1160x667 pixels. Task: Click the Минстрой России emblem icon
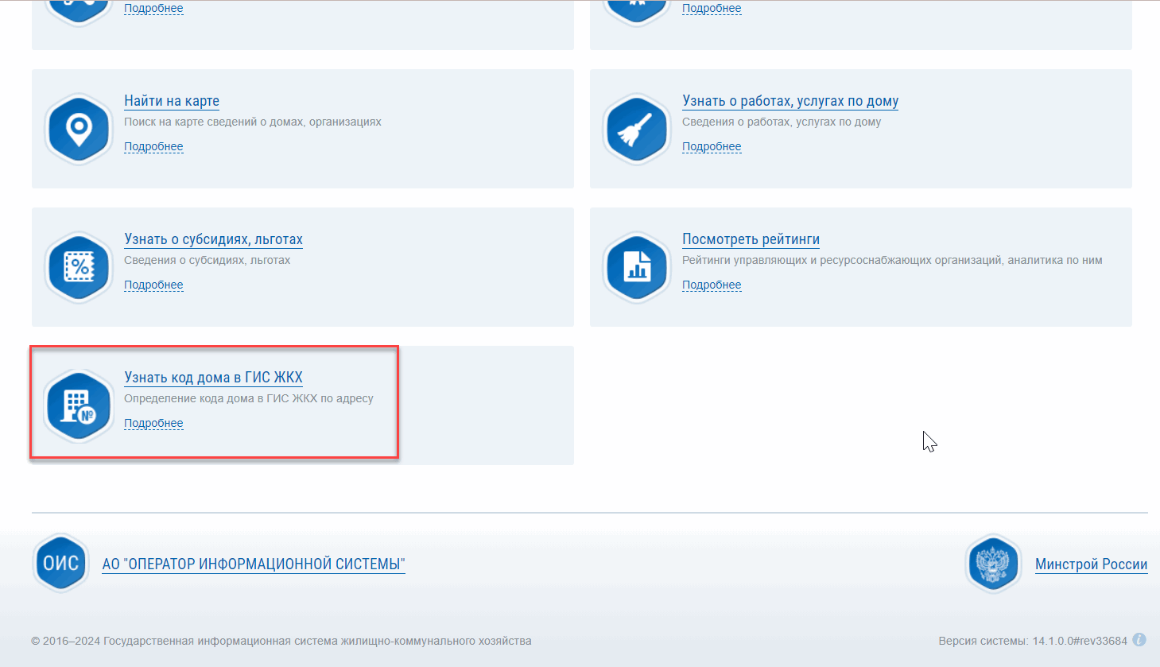tap(992, 564)
